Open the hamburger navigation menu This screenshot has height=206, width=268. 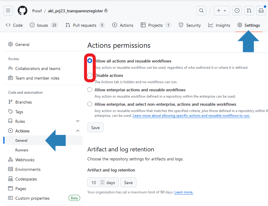[8, 11]
